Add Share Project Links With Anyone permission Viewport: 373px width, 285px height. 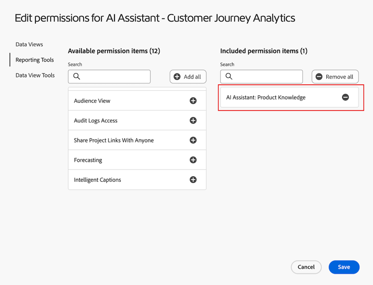(193, 141)
